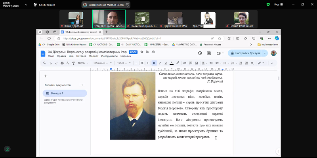The width and height of the screenshot is (317, 158).
Task: Star this document
Action: (142, 52)
